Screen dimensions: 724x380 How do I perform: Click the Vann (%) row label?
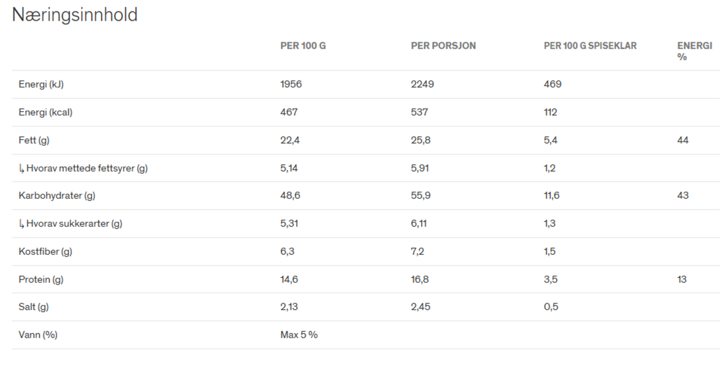tap(38, 335)
